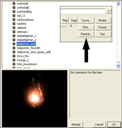Image resolution: width=122 pixels, height=128 pixels.
Task: Click the icon next to telebolt
Action: pyautogui.click(x=14, y=28)
